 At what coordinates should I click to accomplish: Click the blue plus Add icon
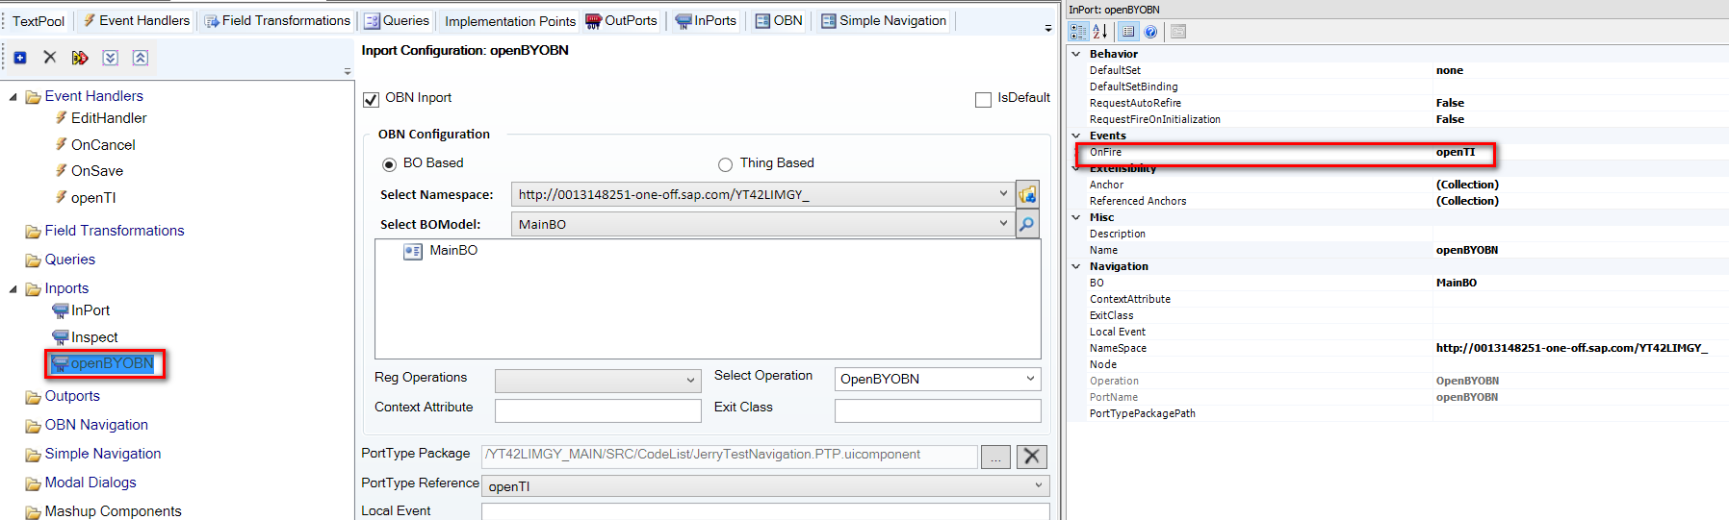[20, 58]
